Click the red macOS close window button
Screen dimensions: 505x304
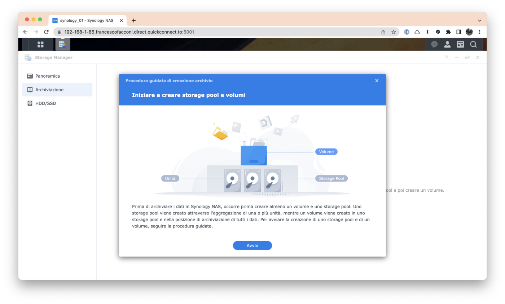click(27, 19)
